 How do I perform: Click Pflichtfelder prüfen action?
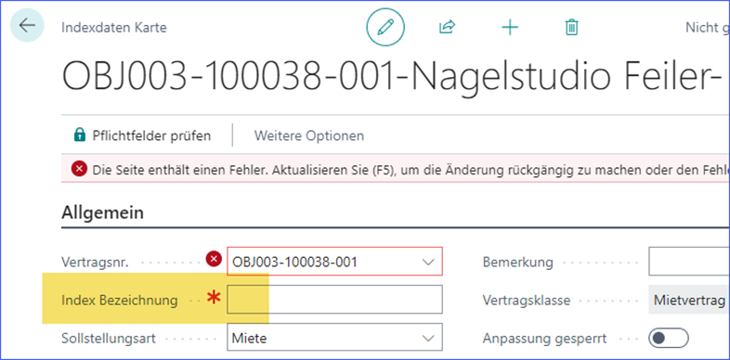pyautogui.click(x=142, y=135)
